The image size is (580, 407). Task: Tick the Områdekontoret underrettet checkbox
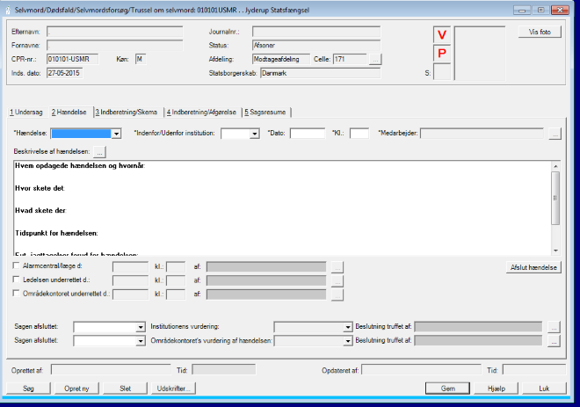click(16, 294)
